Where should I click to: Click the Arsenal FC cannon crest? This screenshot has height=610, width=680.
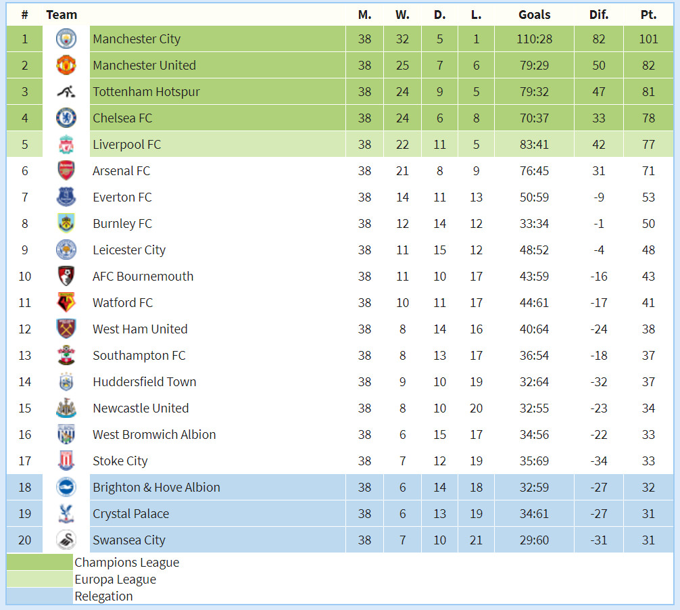click(x=66, y=170)
